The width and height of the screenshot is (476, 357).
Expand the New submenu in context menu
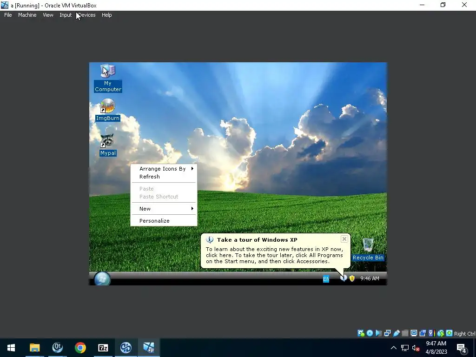(x=164, y=209)
